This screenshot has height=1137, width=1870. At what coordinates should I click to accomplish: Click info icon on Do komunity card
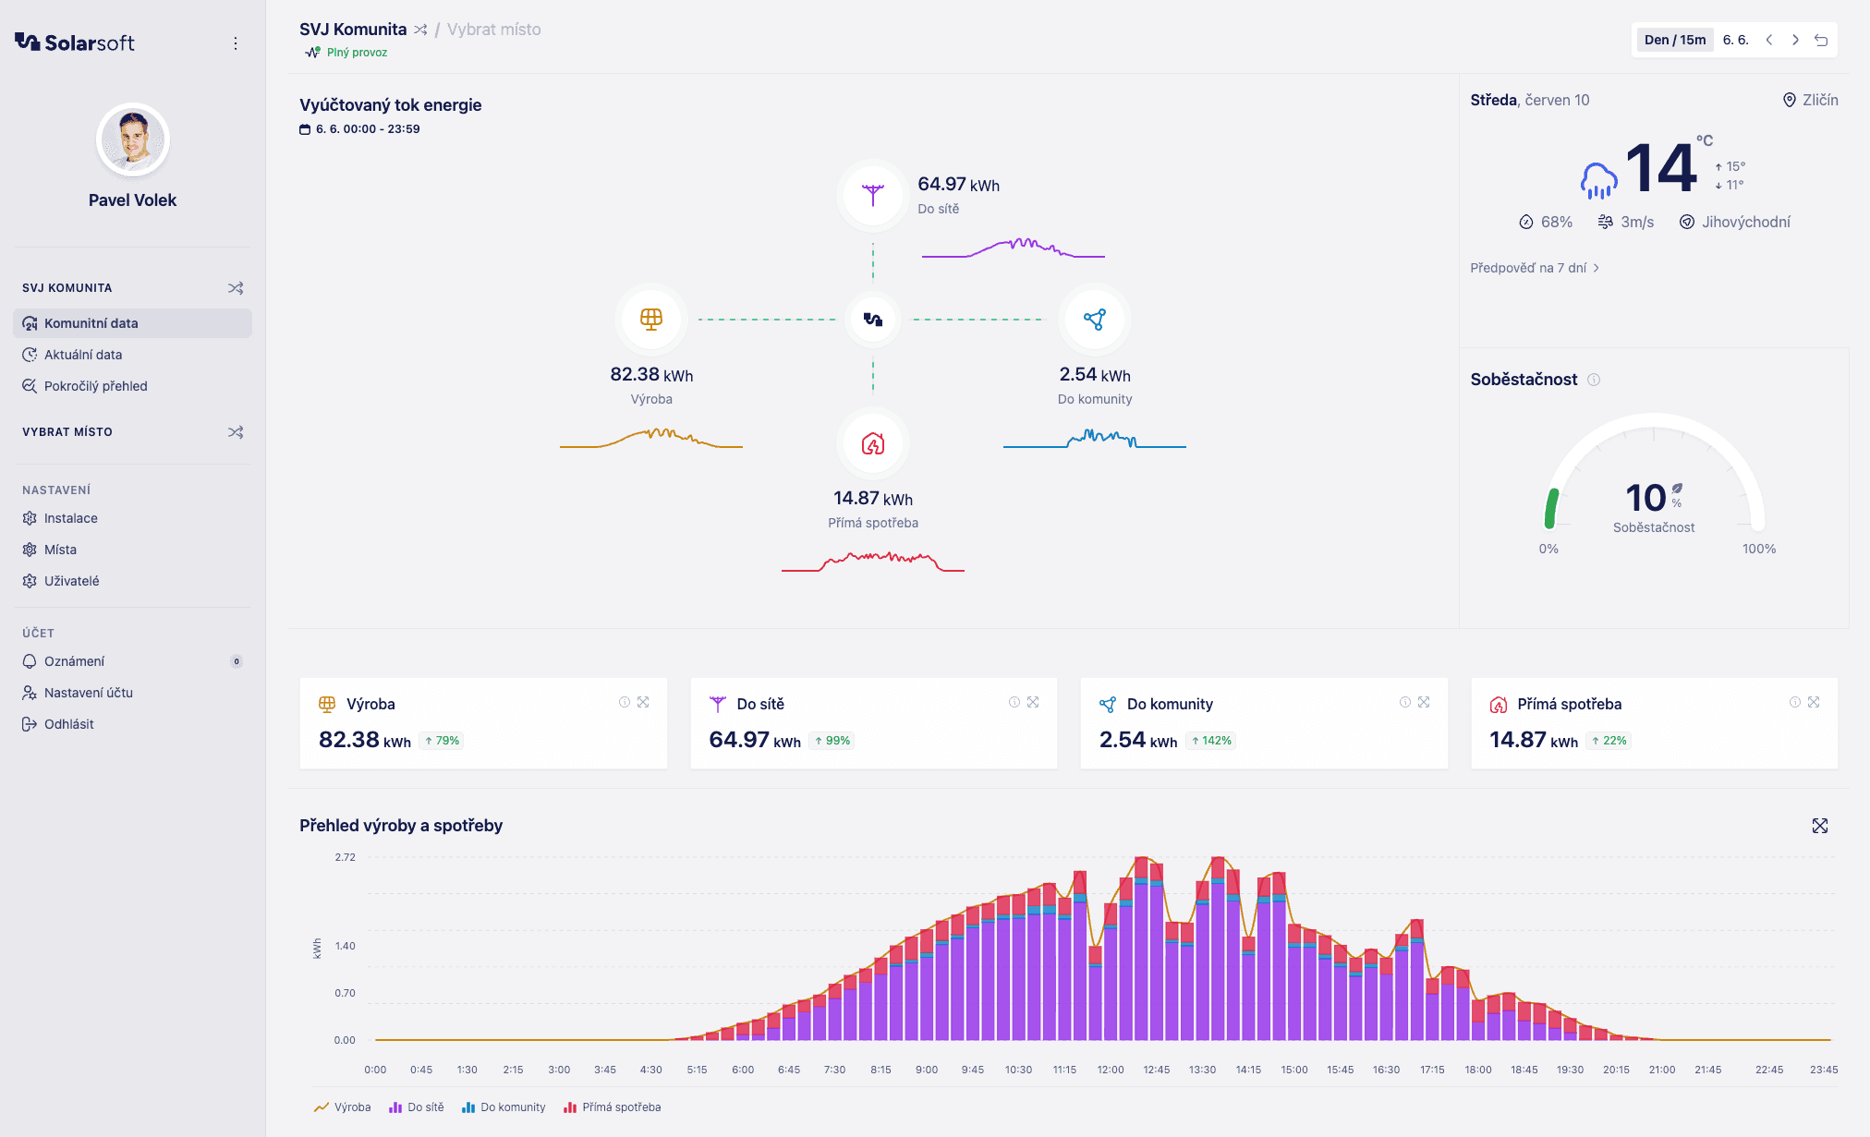click(1405, 702)
